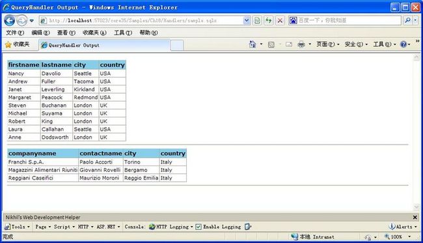Open the Alerts dropdown

click(x=402, y=227)
